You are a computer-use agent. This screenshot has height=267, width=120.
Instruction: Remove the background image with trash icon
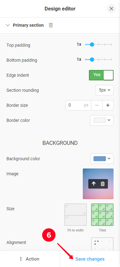(x=102, y=184)
